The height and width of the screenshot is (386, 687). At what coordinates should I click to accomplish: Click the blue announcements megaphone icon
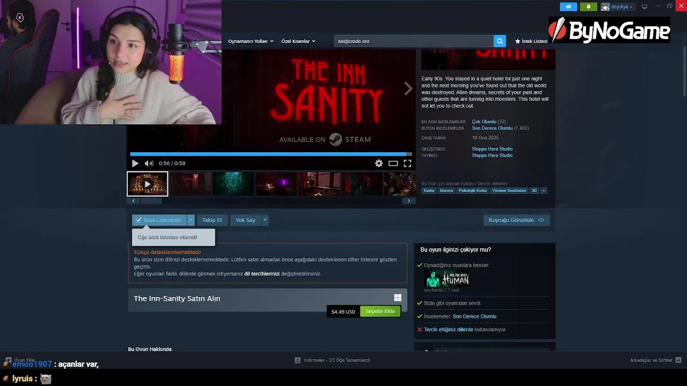click(568, 6)
